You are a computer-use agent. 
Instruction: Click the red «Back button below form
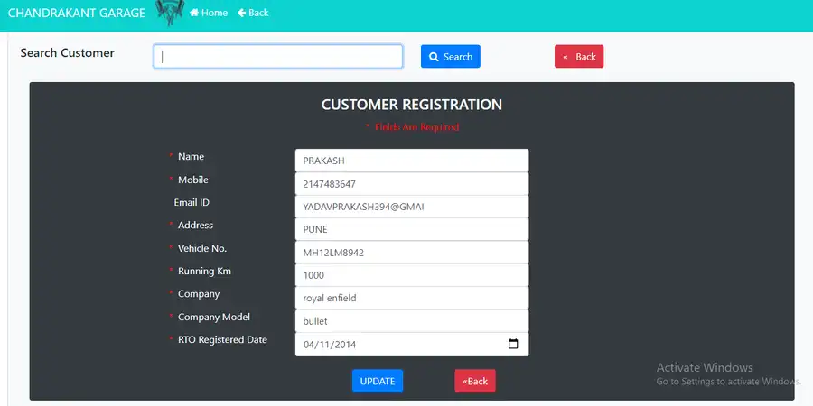(x=474, y=381)
